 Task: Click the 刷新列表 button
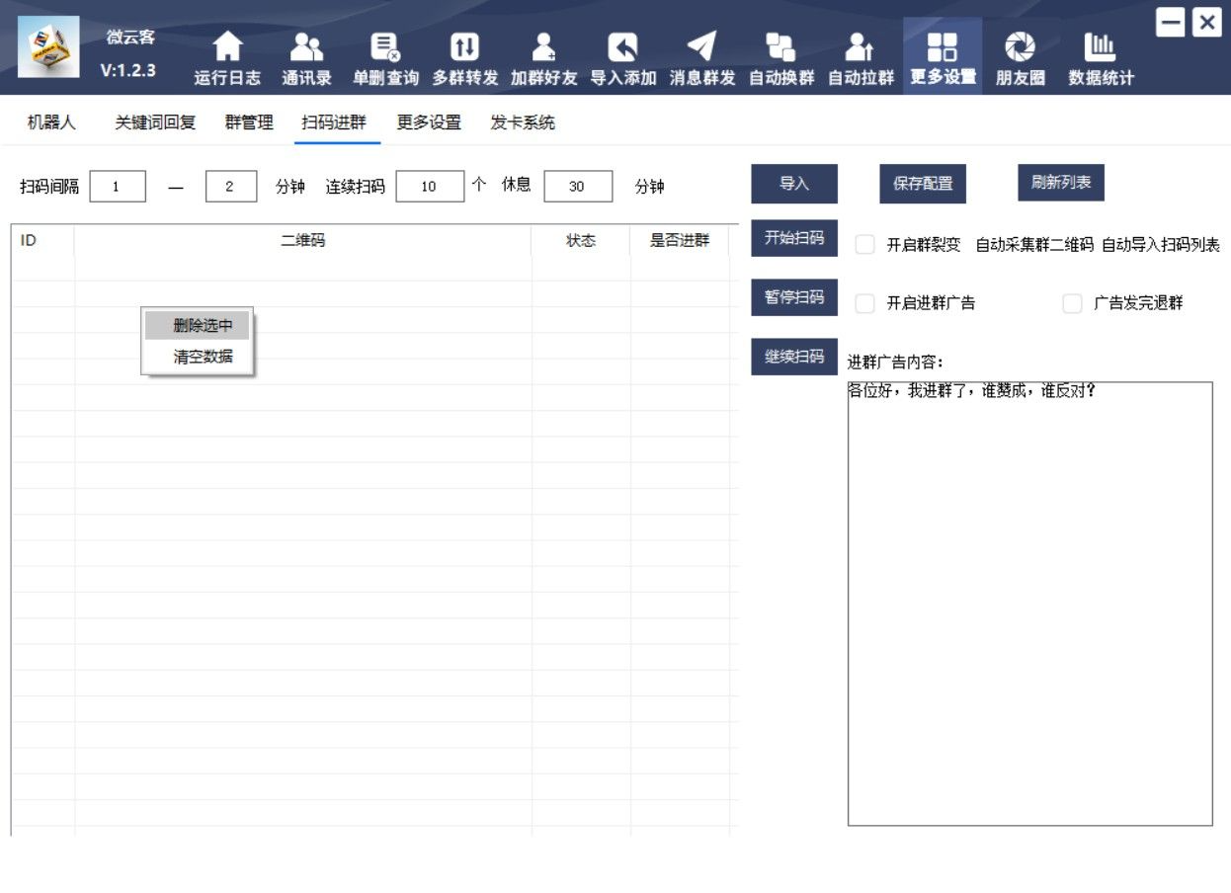pyautogui.click(x=1061, y=183)
